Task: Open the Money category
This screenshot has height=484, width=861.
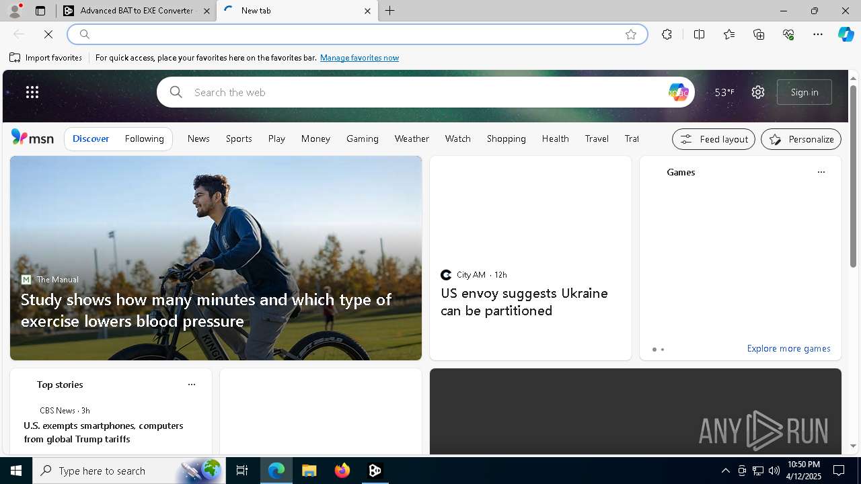Action: pos(315,138)
